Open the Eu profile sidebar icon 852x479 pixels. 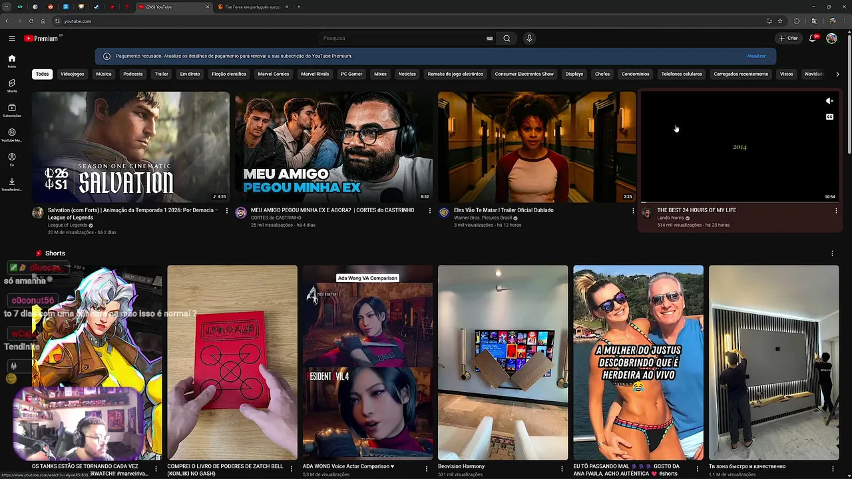[x=12, y=160]
